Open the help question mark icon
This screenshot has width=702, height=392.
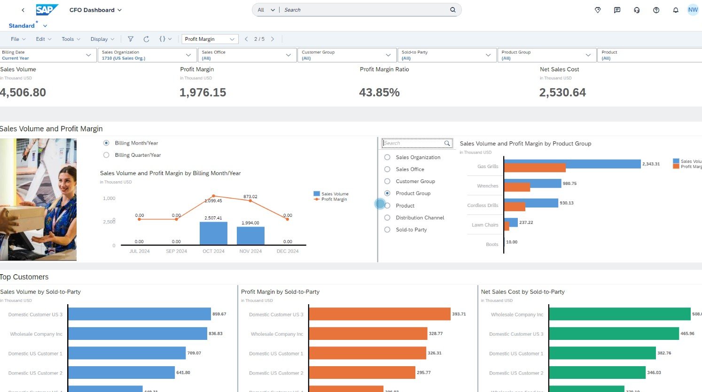tap(656, 10)
